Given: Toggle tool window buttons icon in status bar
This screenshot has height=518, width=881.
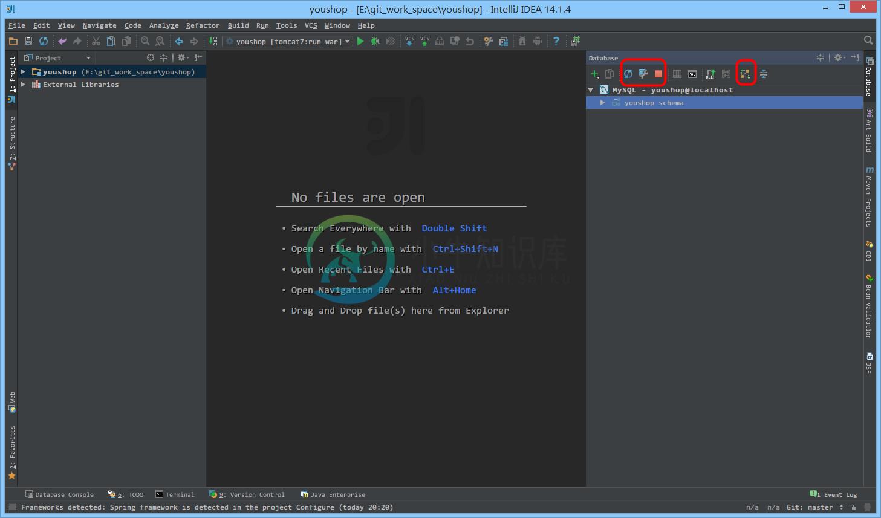Looking at the screenshot, I should tap(11, 507).
